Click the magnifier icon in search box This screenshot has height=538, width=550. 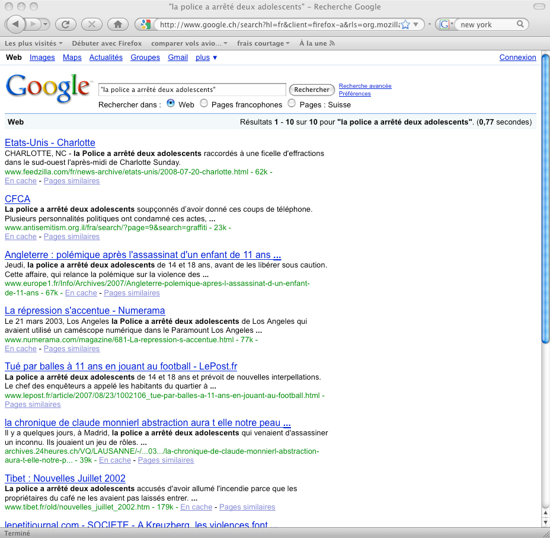(520, 24)
